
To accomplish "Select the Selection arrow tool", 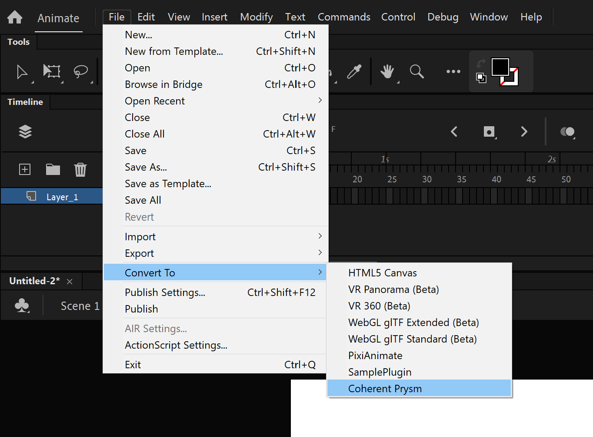I will (x=22, y=72).
